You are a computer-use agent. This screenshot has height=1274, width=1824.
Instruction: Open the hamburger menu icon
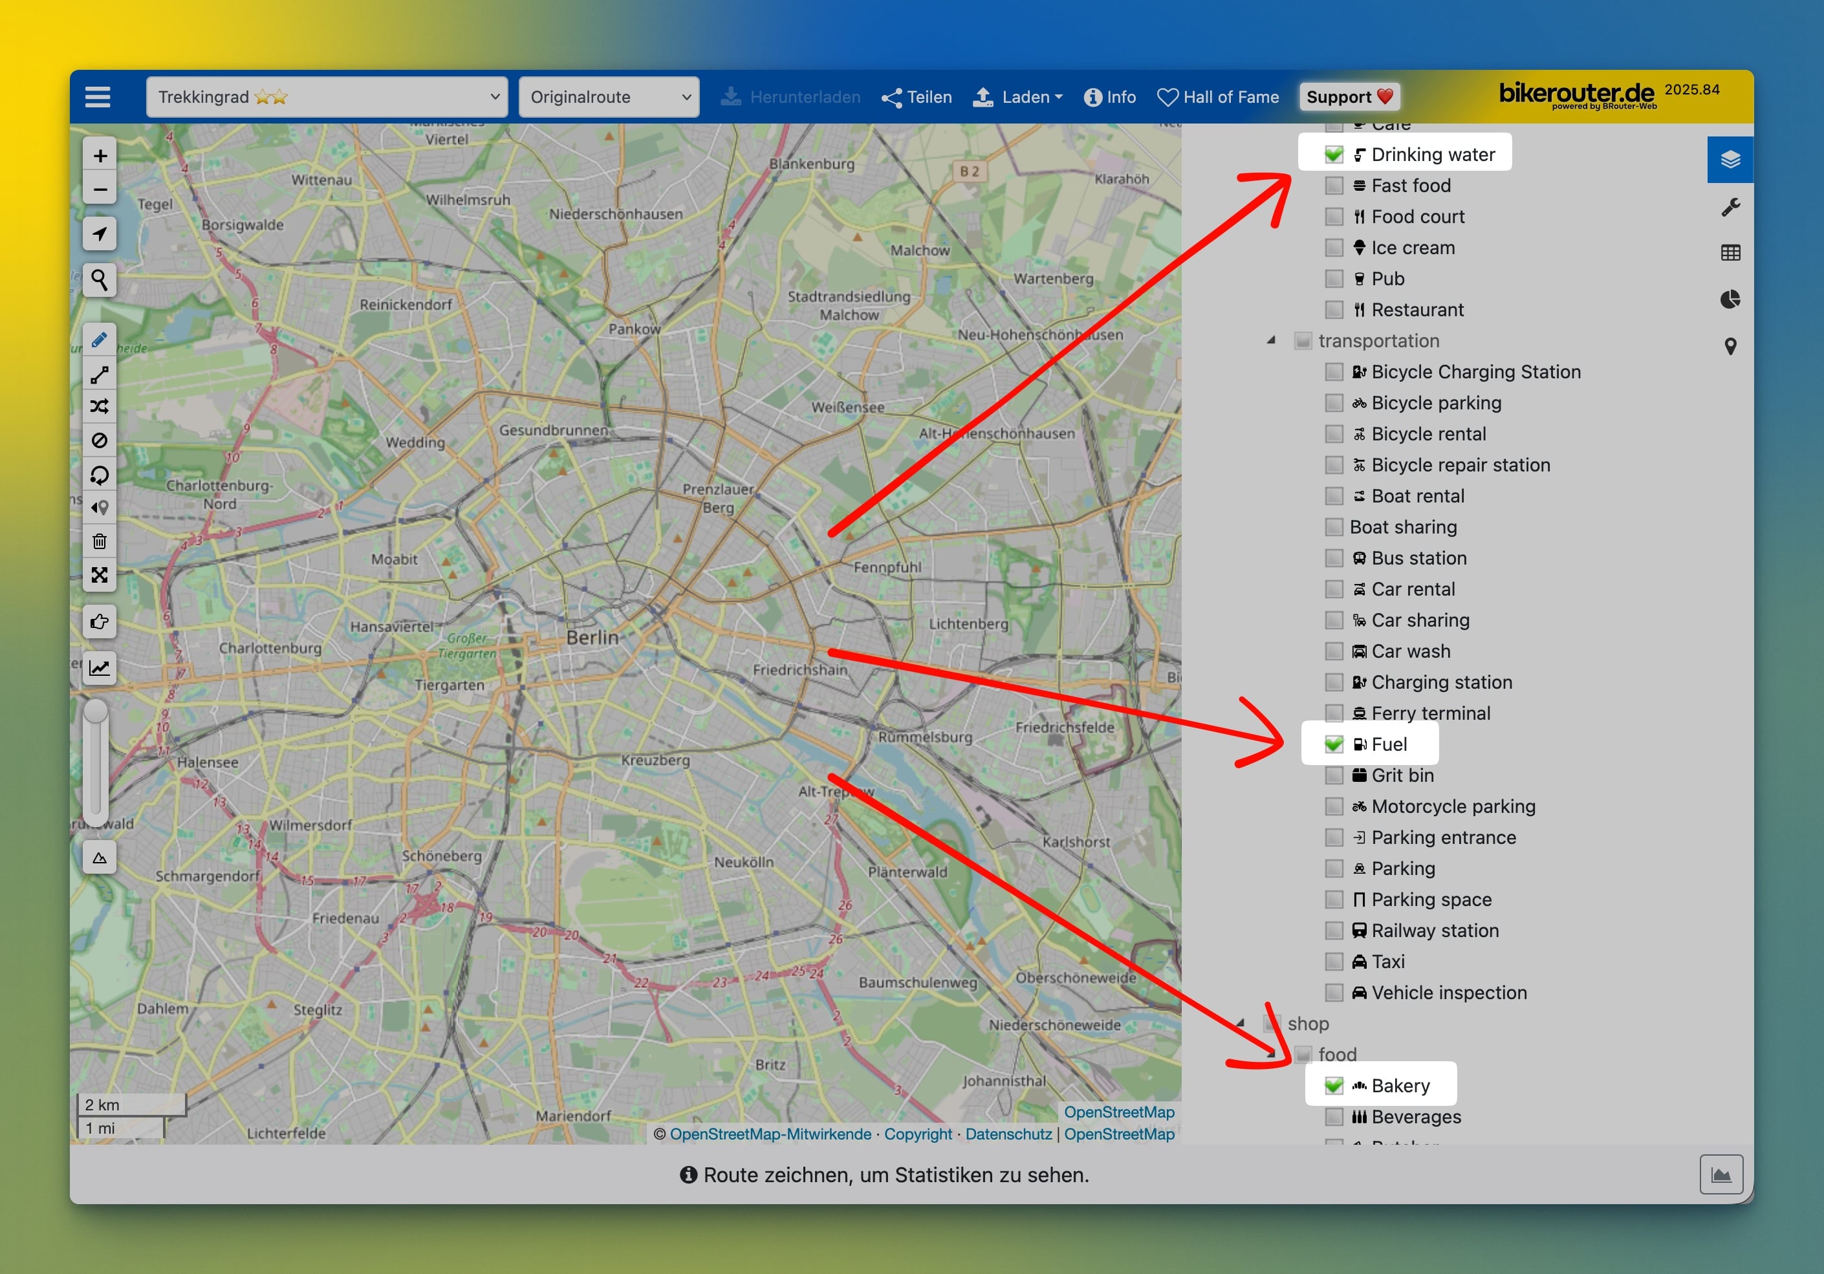pos(98,97)
